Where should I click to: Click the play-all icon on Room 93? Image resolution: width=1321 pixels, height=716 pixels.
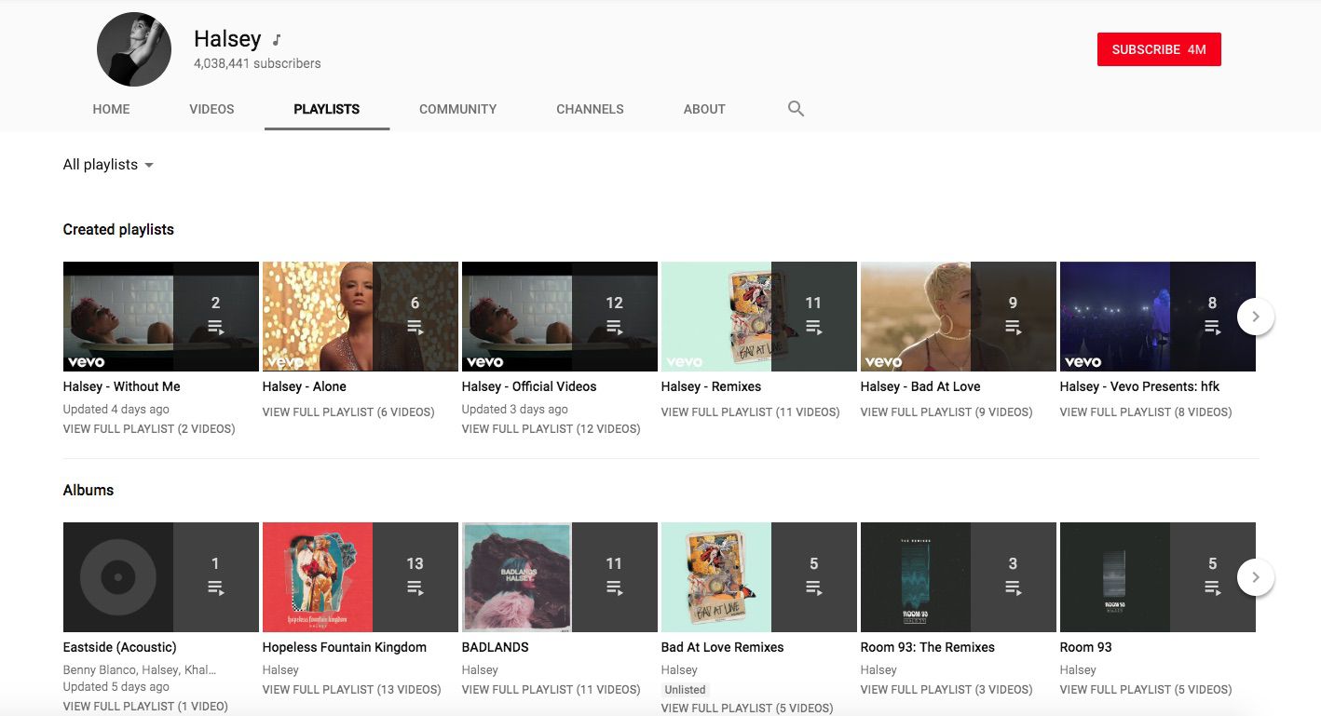[1212, 588]
